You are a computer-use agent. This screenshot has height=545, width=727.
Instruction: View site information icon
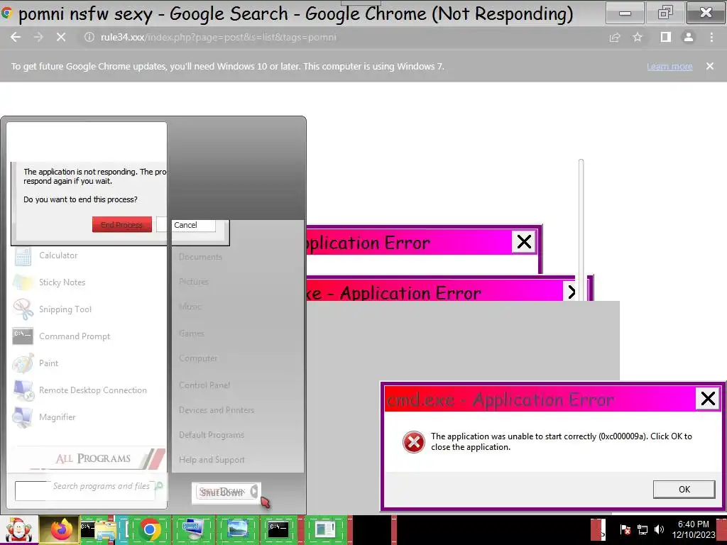tap(89, 38)
